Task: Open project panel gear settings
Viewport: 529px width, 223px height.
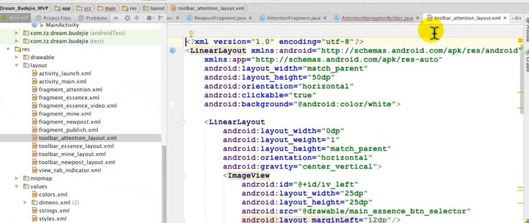Action: click(x=149, y=18)
